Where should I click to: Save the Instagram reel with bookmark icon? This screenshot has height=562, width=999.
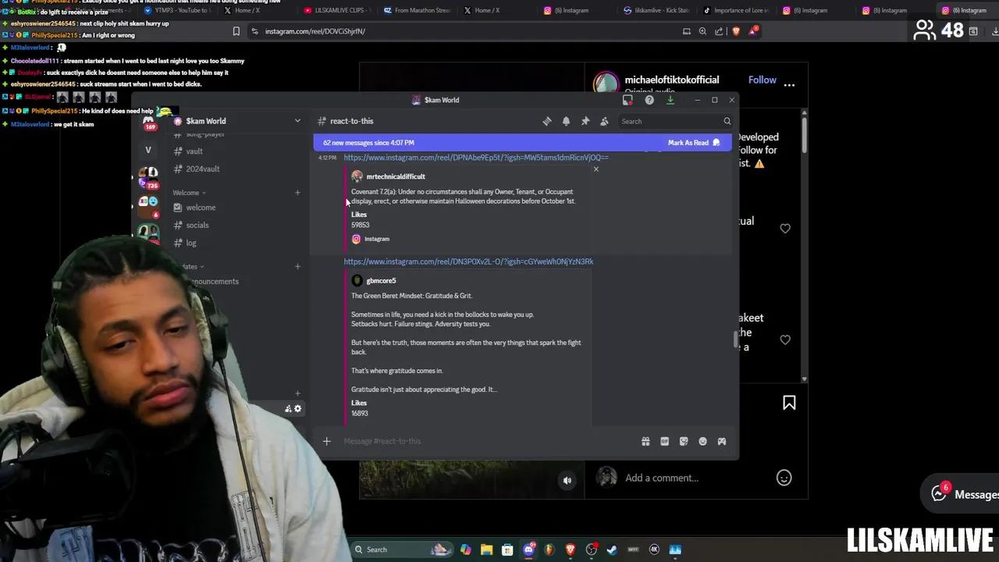789,403
